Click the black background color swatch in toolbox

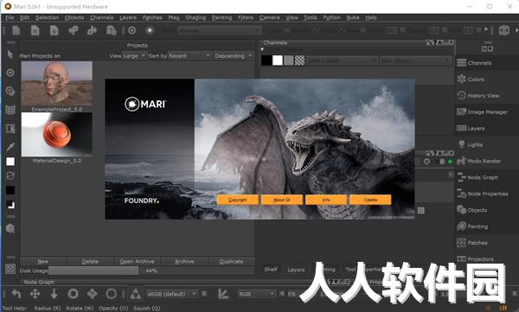click(10, 190)
